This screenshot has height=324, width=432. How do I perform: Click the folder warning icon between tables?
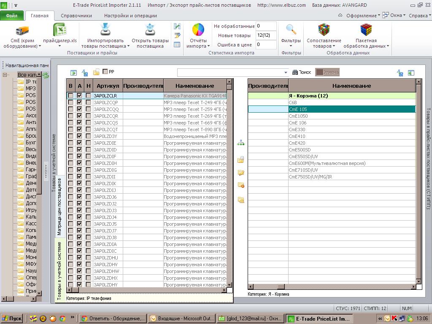(x=241, y=200)
